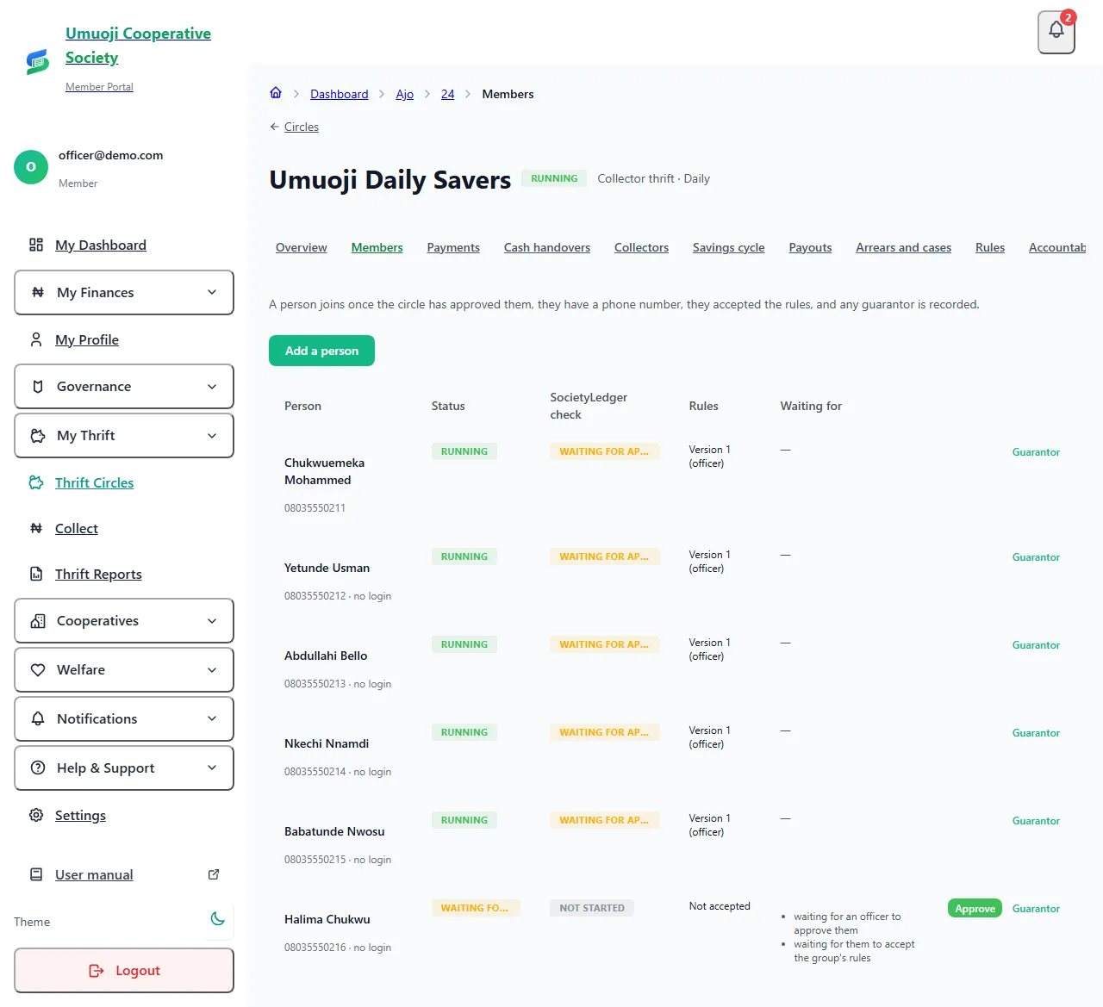Viewport: 1103px width, 1007px height.
Task: Click the Dashboard breadcrumb link
Action: coord(339,94)
